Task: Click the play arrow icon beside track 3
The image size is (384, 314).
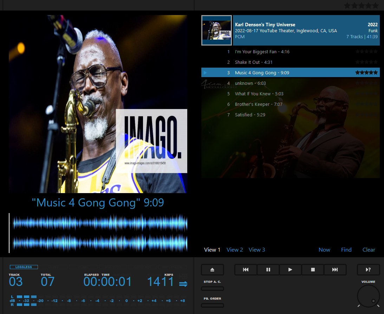Action: [205, 73]
